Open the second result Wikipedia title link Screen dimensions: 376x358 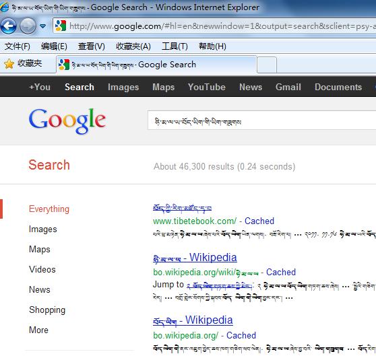click(x=195, y=258)
